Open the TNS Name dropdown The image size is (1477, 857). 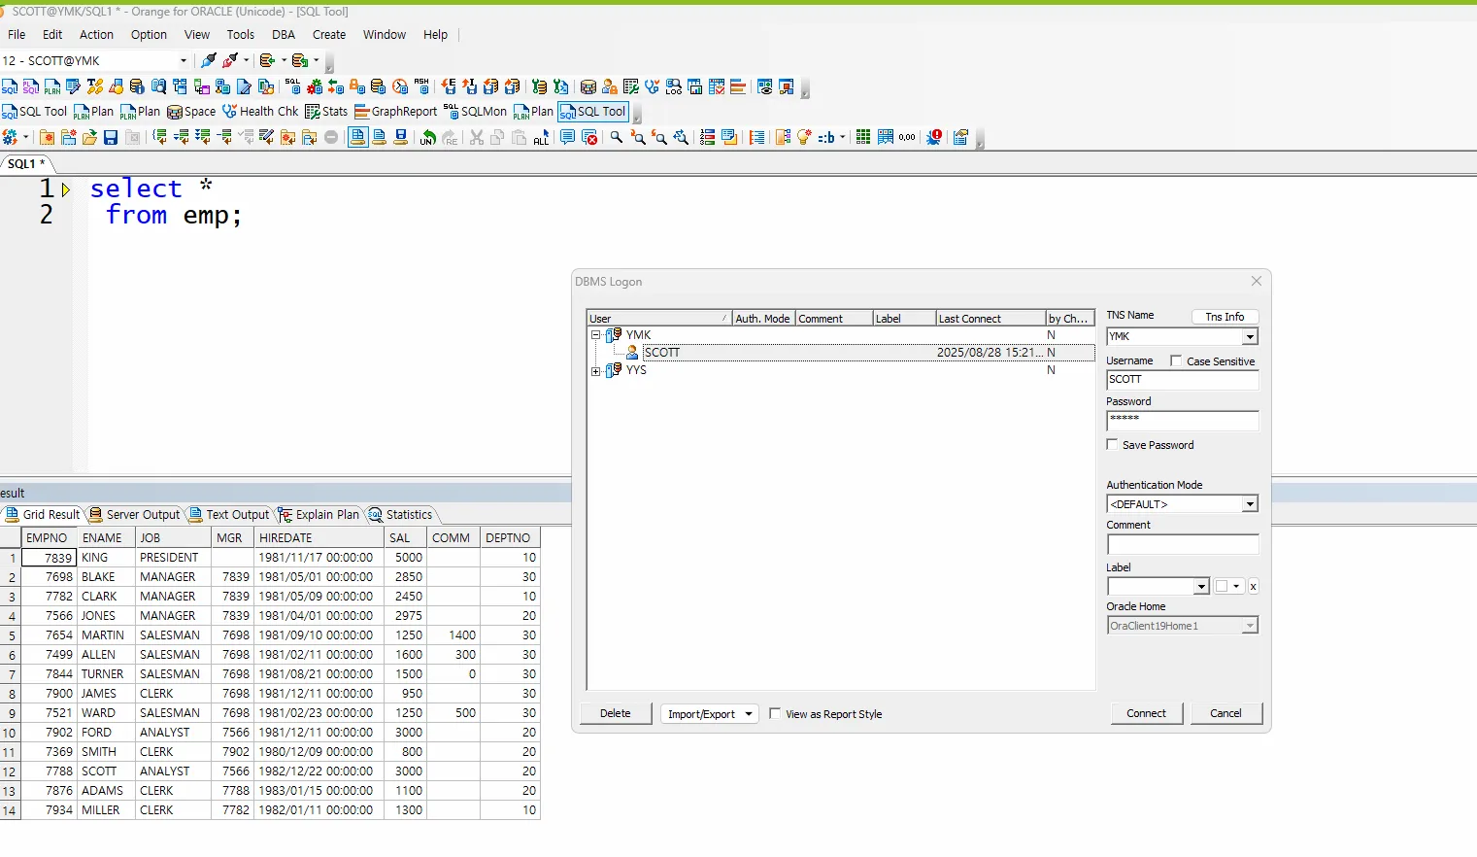tap(1250, 336)
